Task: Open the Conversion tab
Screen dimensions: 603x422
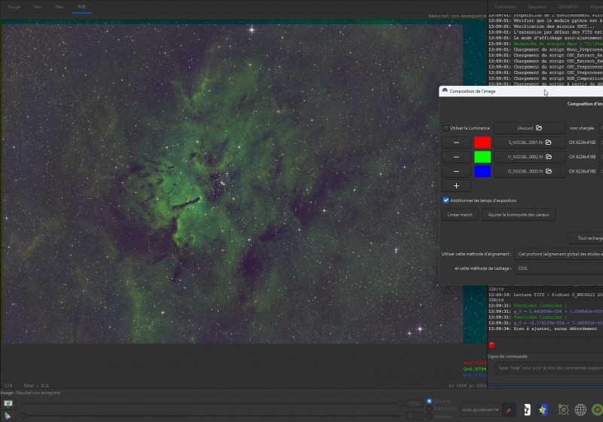Action: (505, 7)
